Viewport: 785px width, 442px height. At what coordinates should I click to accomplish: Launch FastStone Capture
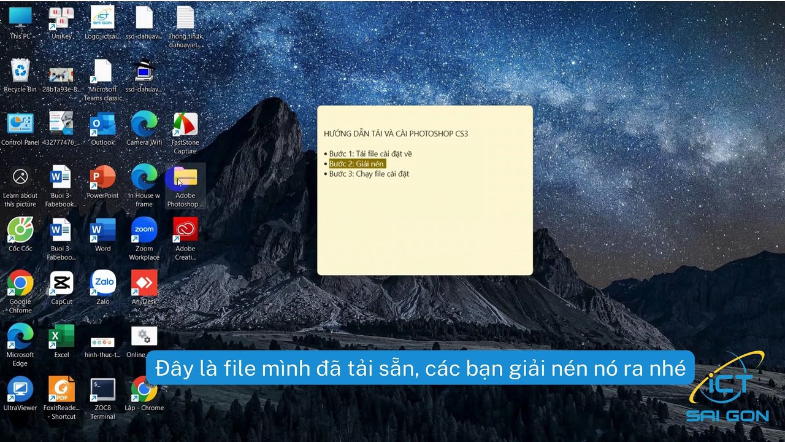click(185, 133)
